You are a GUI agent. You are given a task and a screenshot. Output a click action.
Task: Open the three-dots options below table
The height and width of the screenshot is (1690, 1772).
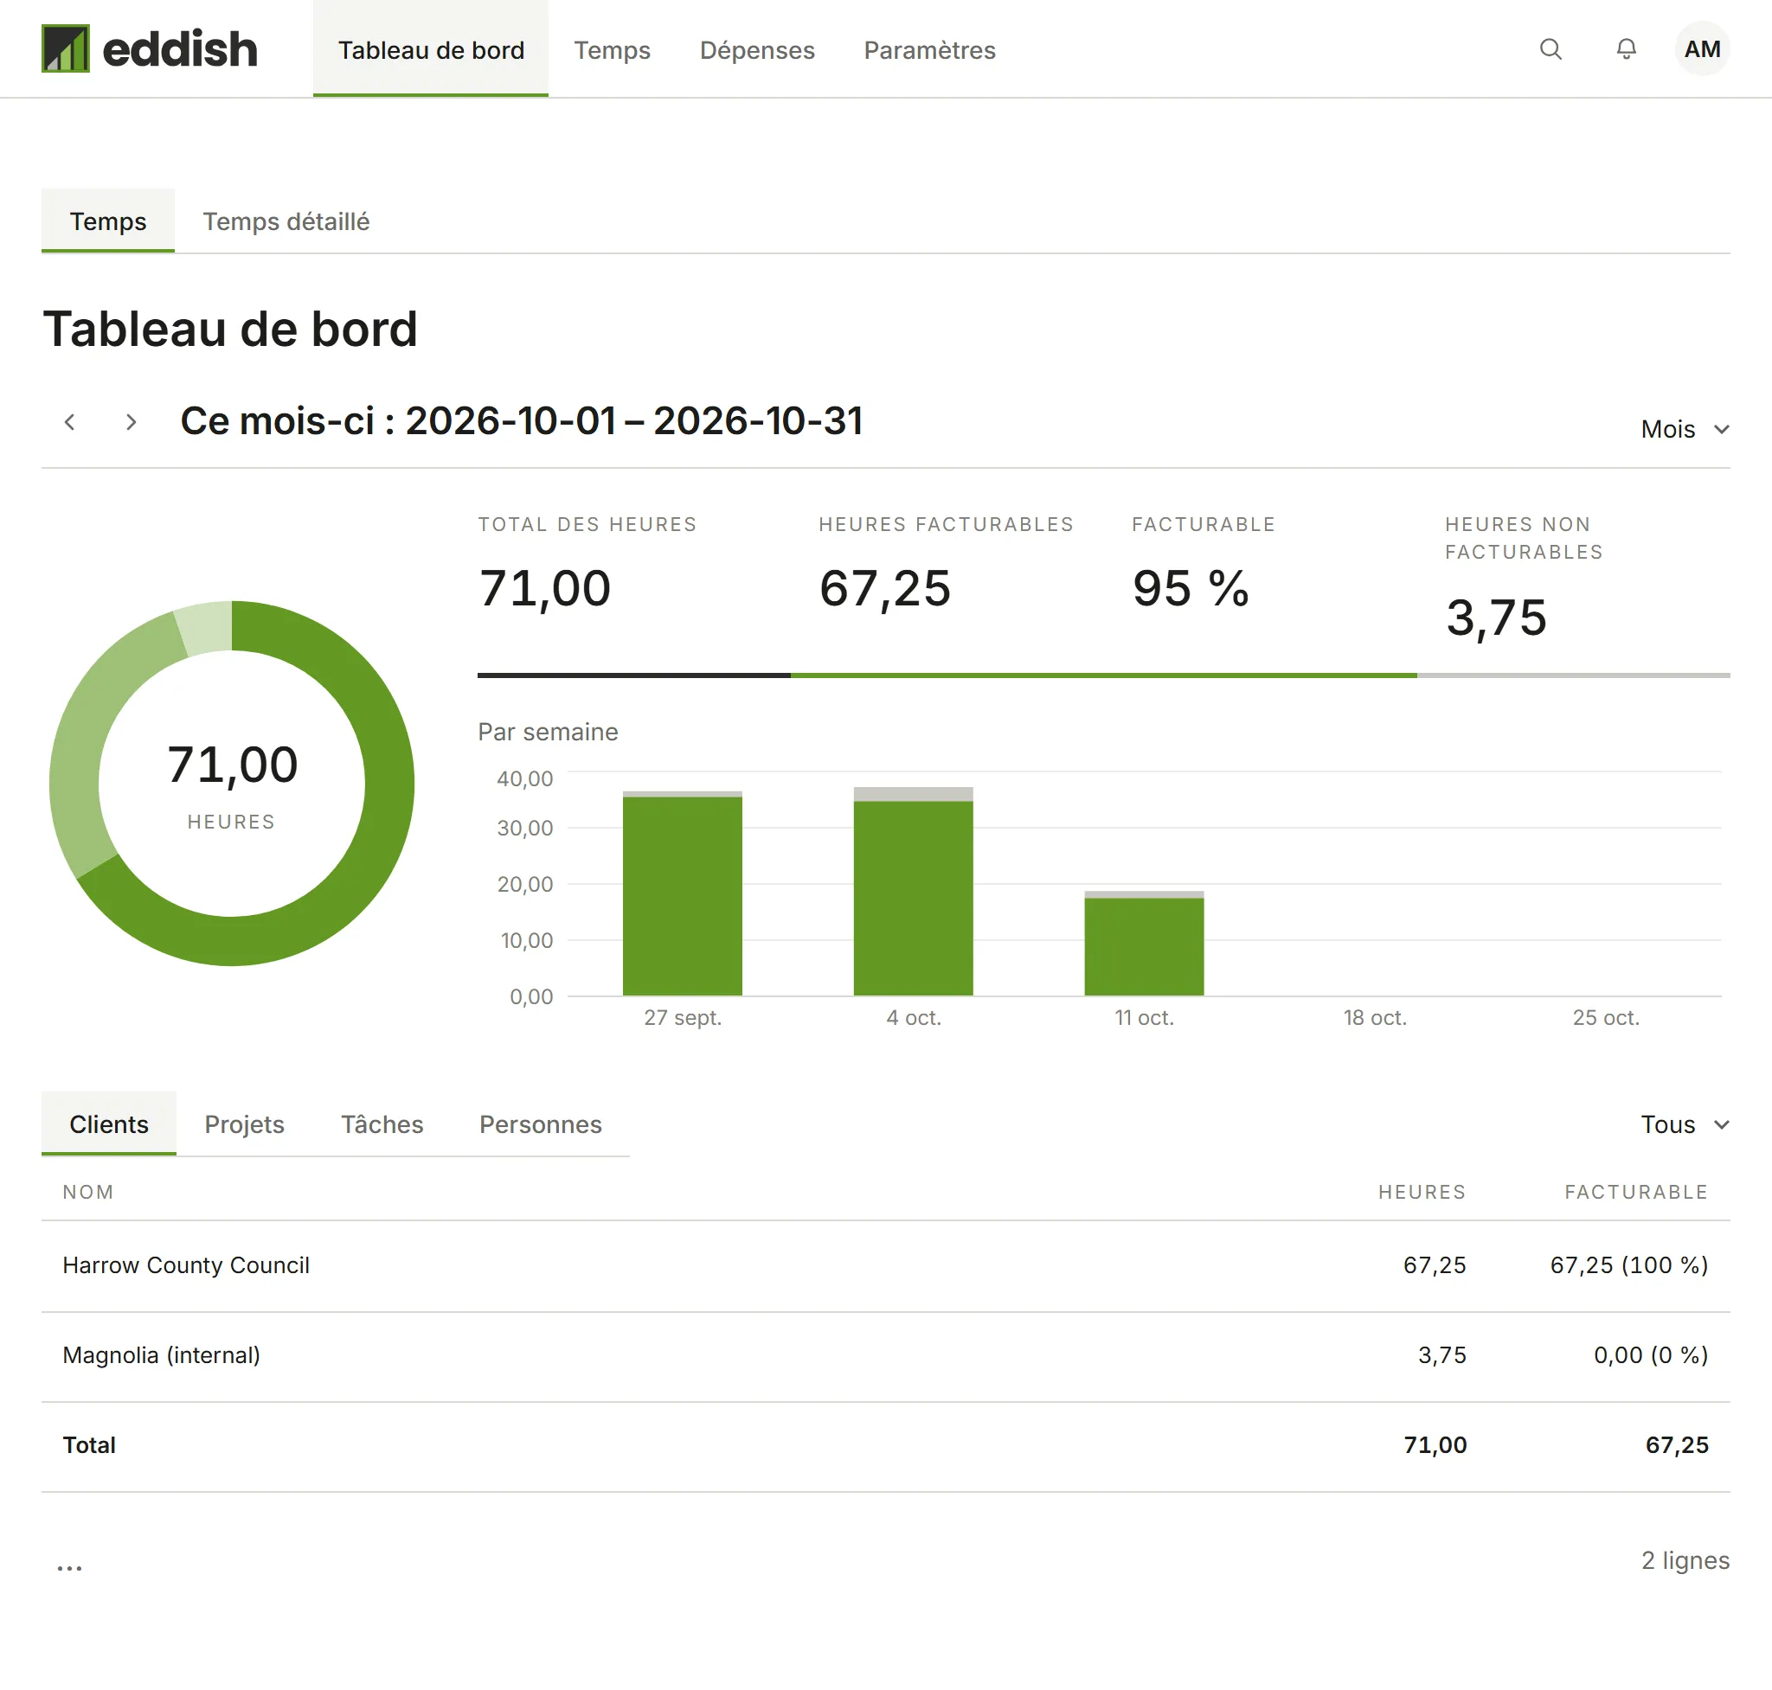(x=69, y=1567)
